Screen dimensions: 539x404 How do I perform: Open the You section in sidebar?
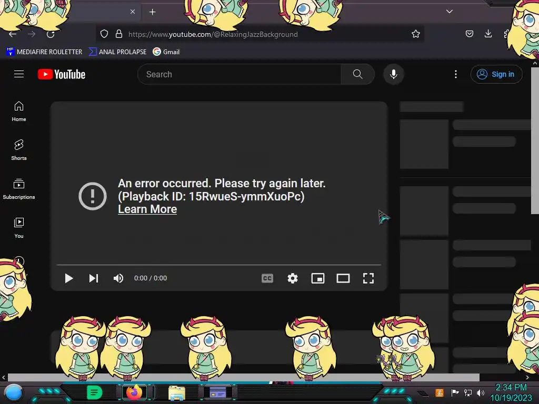19,228
